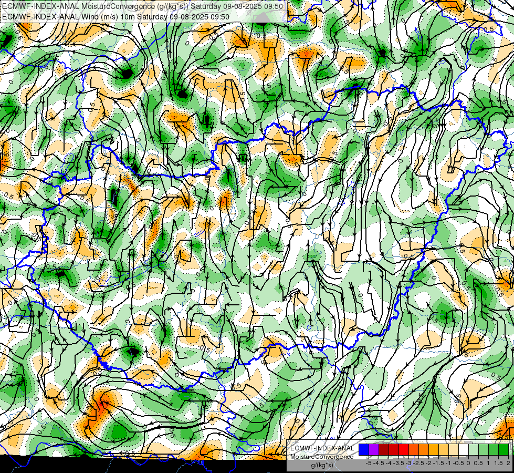The width and height of the screenshot is (514, 473).
Task: Click the palest green swatch 0 to 0.5
Action: click(x=474, y=449)
